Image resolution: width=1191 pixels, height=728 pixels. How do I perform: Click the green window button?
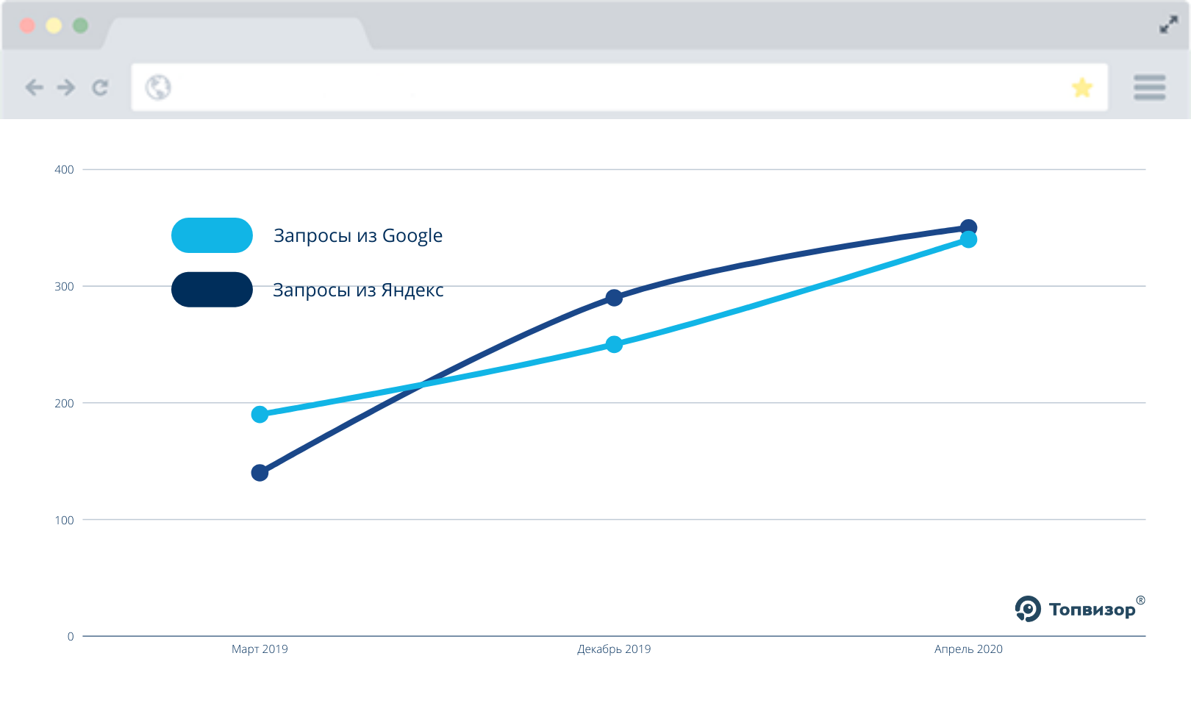click(x=80, y=26)
